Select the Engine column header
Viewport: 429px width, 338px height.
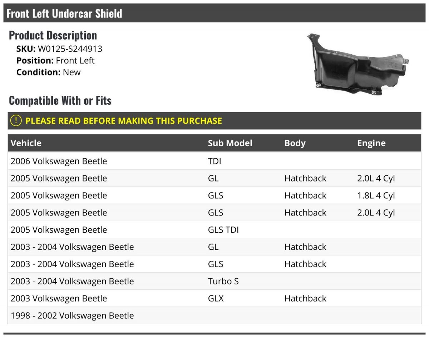coord(371,143)
